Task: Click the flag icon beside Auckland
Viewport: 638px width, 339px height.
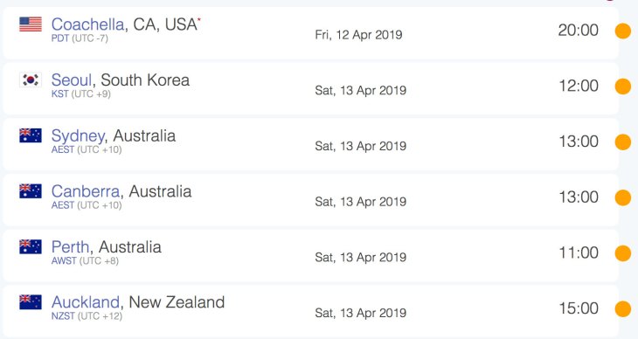Action: pyautogui.click(x=31, y=302)
